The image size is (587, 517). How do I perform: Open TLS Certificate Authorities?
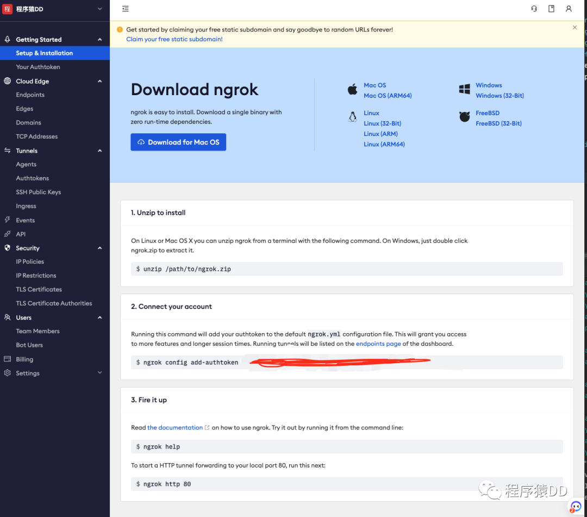(x=54, y=303)
